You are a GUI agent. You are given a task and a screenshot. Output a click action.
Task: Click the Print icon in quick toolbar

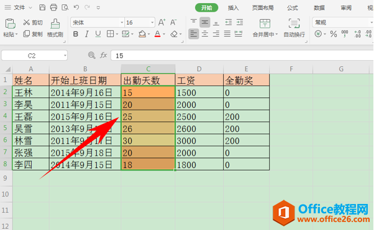pyautogui.click(x=53, y=7)
